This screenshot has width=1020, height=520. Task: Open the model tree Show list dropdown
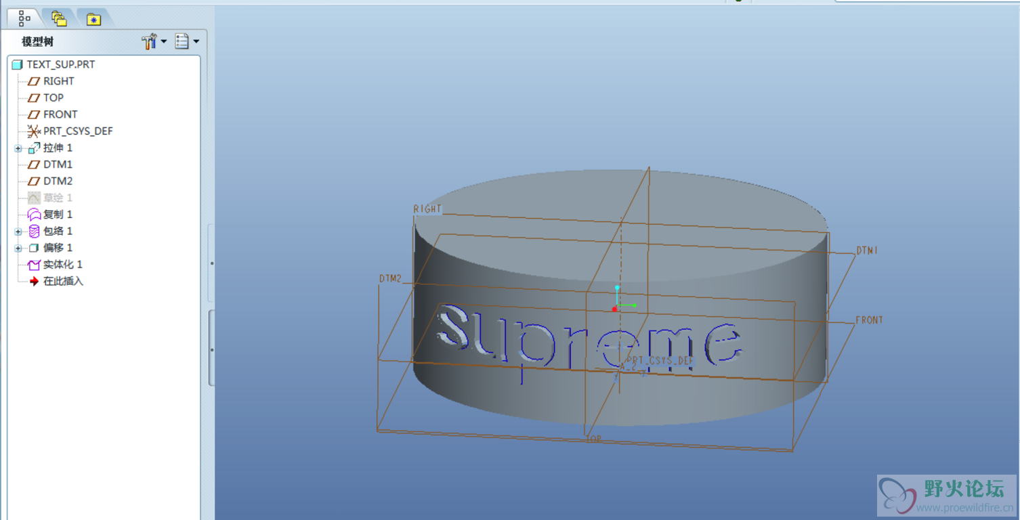(x=187, y=41)
